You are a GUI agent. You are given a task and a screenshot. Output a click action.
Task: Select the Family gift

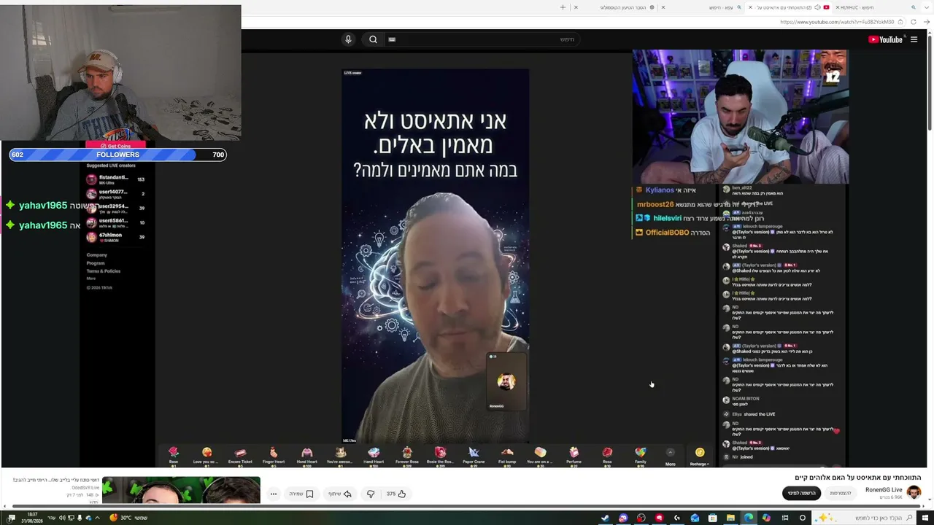(x=640, y=456)
